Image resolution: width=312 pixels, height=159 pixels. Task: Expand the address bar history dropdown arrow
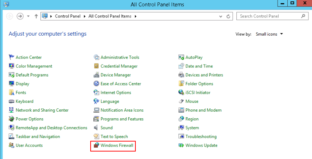(221, 16)
